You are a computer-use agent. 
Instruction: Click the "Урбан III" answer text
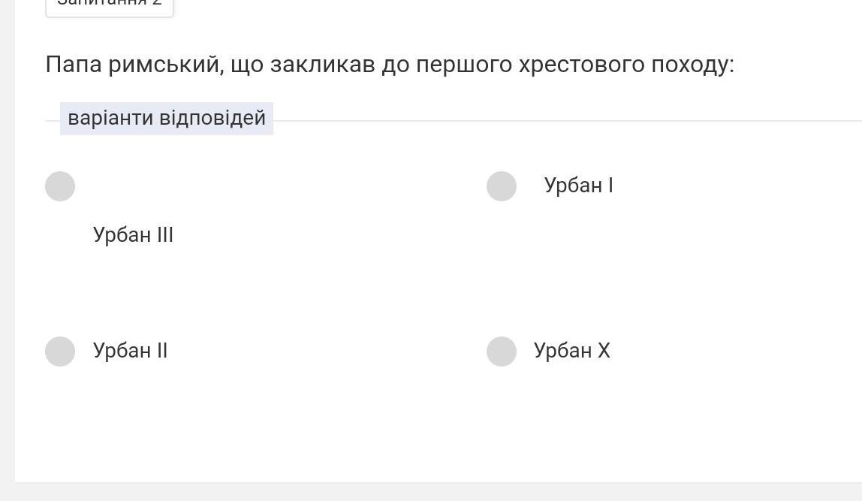click(x=133, y=235)
